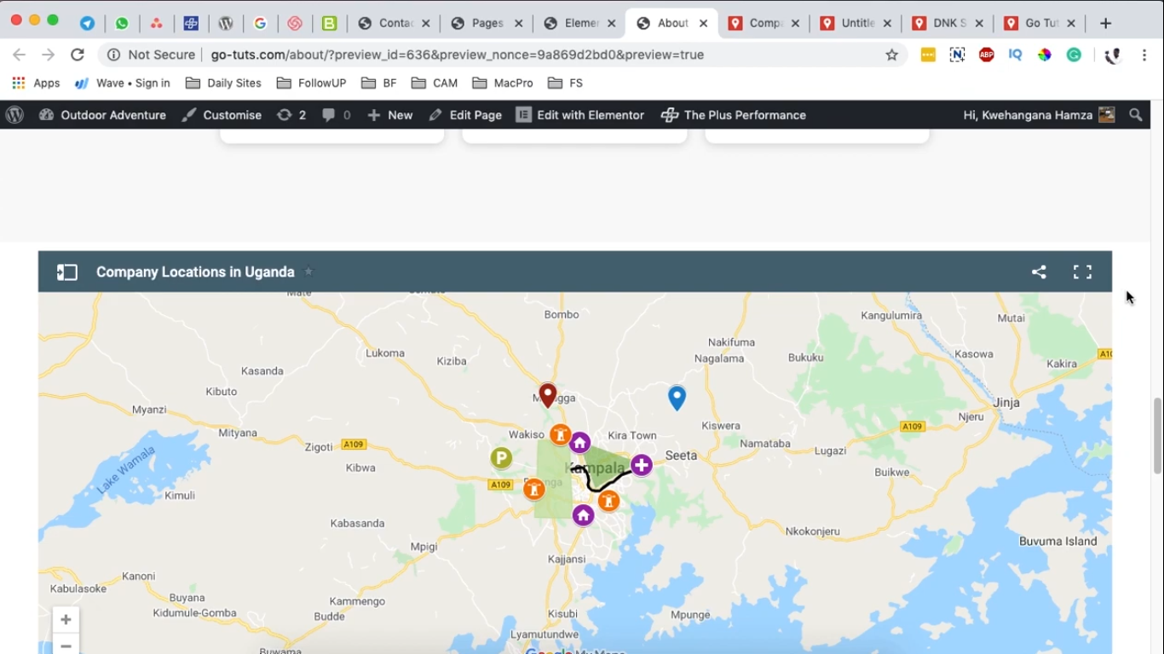The width and height of the screenshot is (1164, 654).
Task: Expand the CAM bookmark folder
Action: pos(435,83)
